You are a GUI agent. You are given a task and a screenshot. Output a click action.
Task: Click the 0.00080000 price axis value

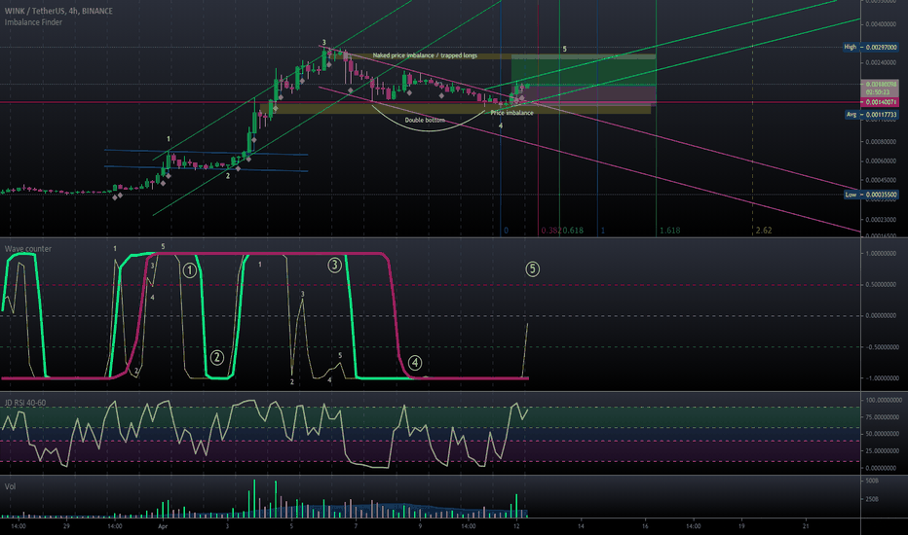click(882, 142)
